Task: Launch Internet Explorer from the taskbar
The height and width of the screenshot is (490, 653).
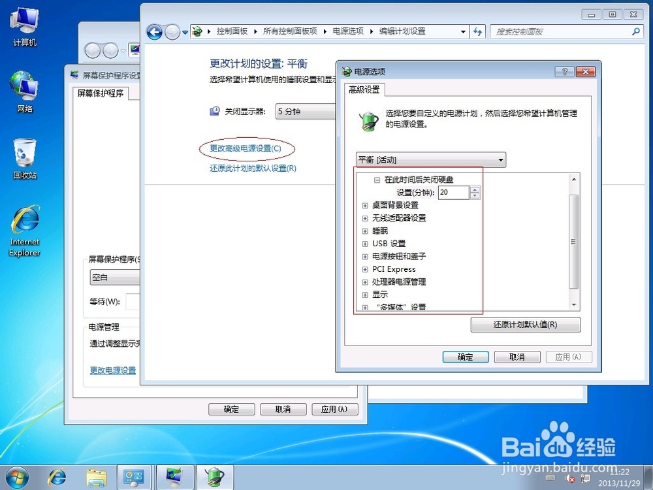Action: pos(57,478)
